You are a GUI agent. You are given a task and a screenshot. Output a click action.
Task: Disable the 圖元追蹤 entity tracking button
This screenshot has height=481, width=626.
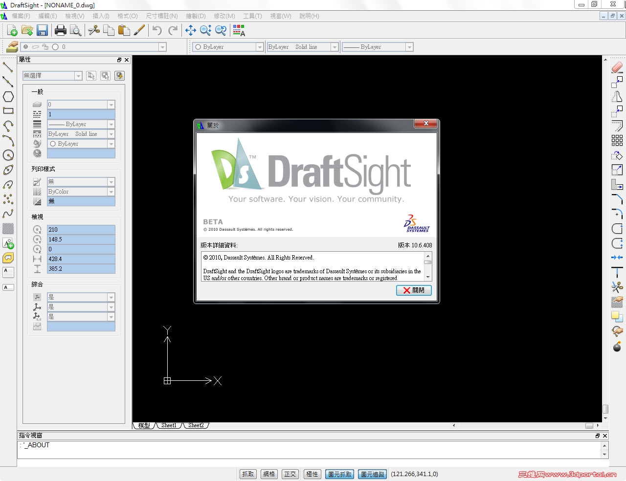point(373,474)
